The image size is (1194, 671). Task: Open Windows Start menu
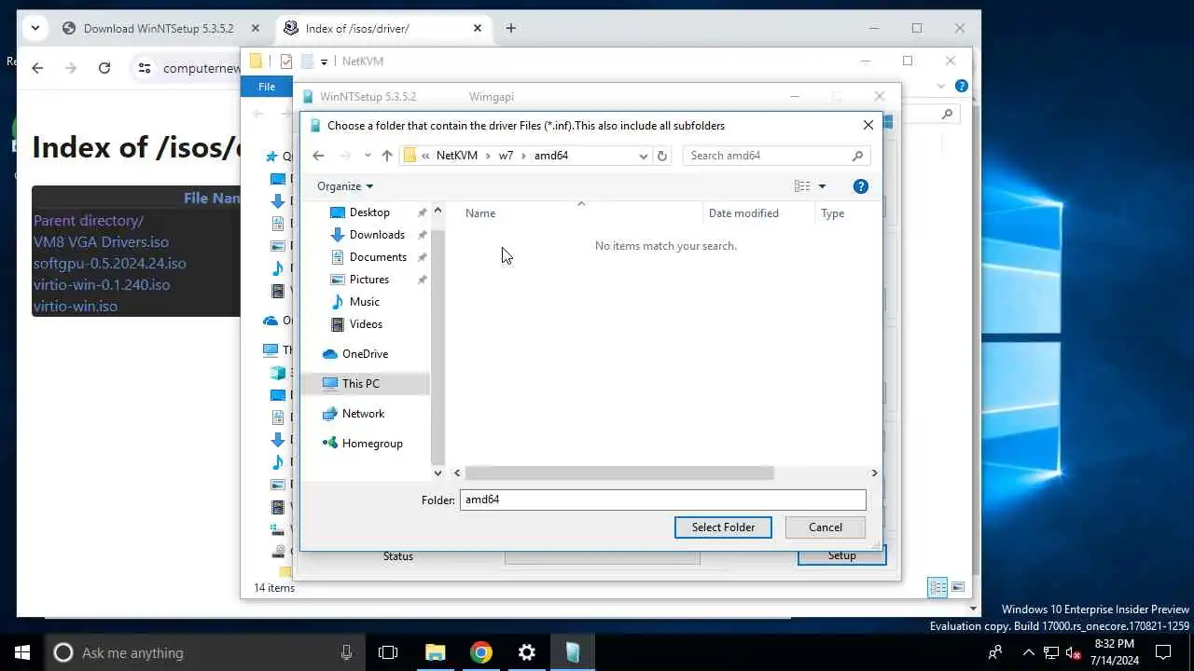(22, 652)
